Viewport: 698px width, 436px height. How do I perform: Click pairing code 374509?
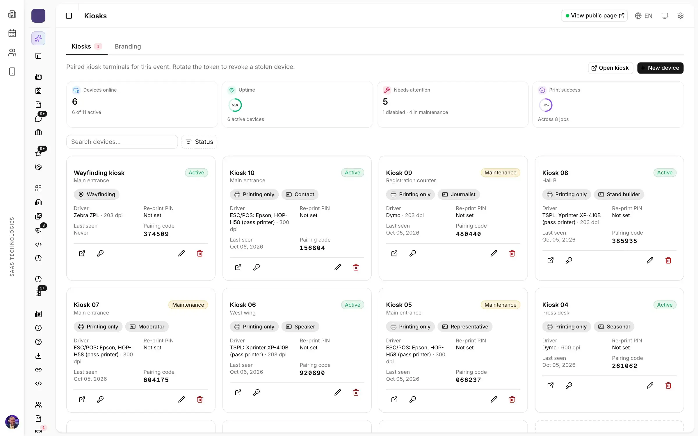pos(156,234)
